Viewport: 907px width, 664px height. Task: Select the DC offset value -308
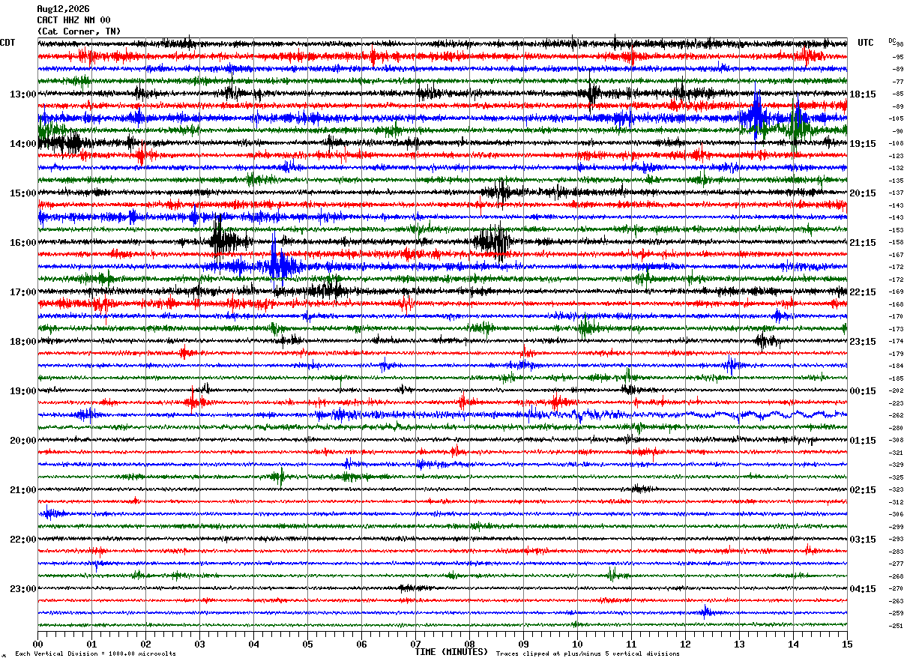tap(897, 440)
